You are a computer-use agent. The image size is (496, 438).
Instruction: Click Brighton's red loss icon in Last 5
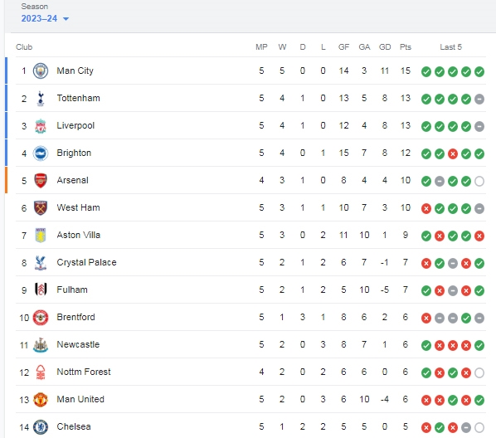pos(453,154)
